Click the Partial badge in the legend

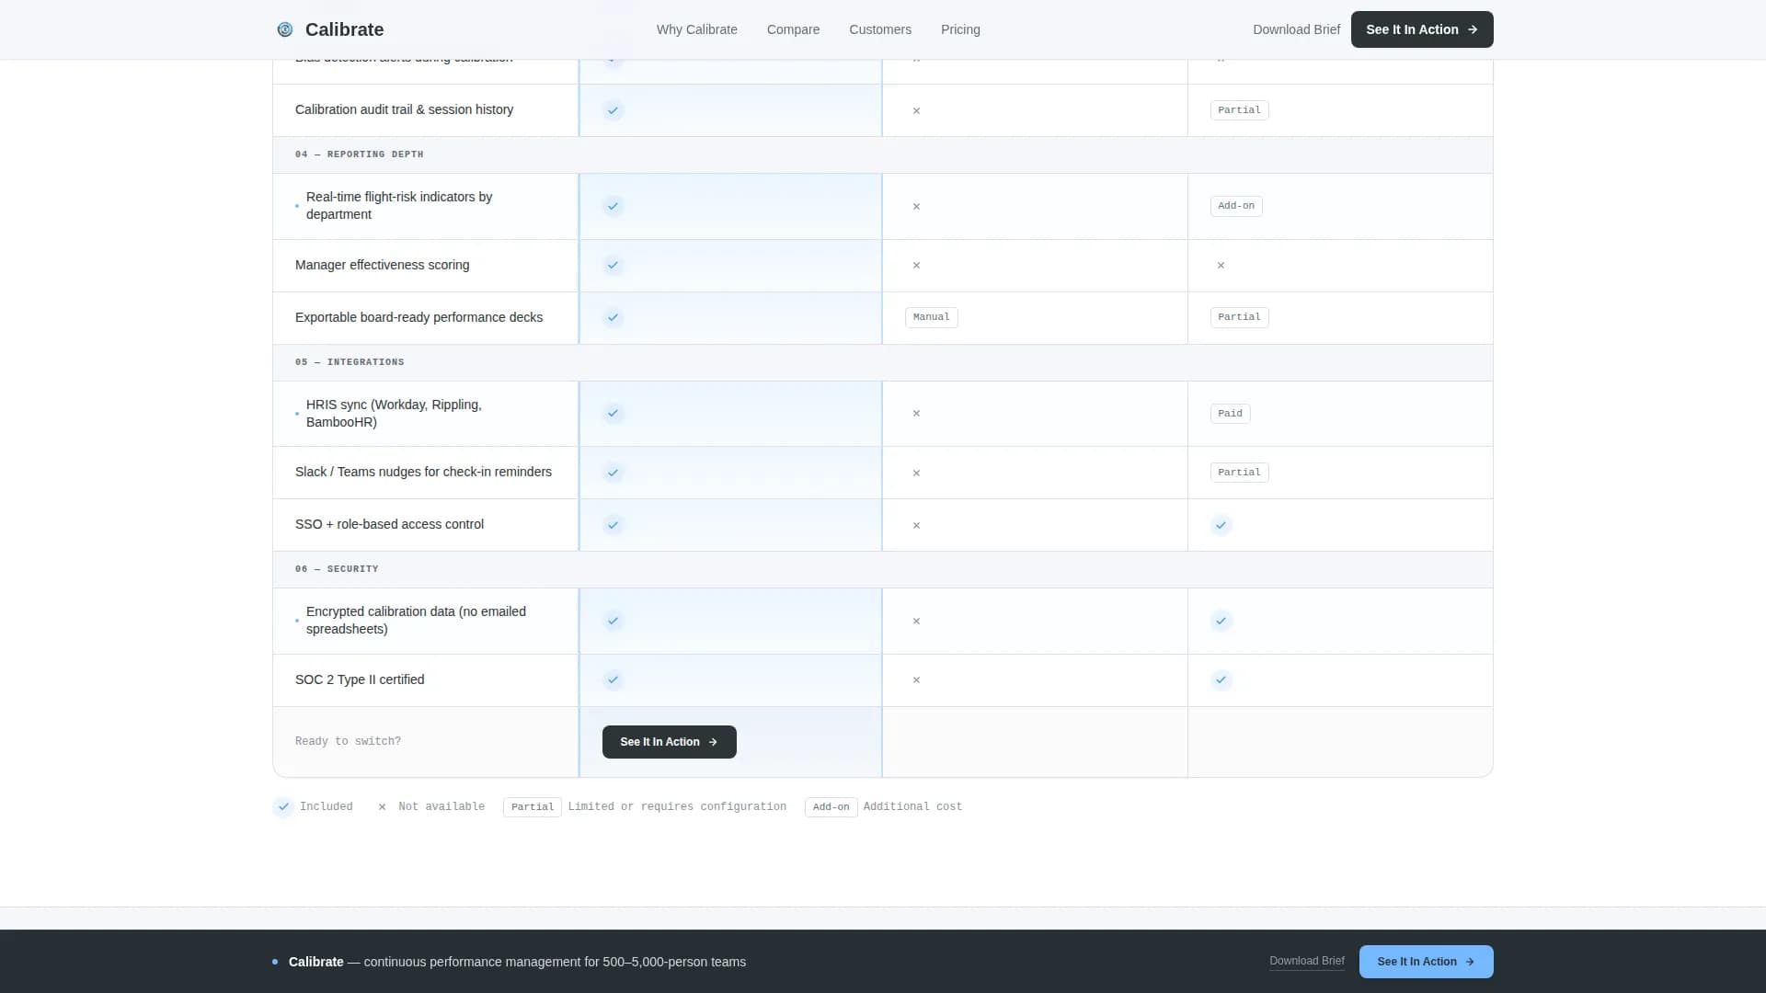click(533, 807)
